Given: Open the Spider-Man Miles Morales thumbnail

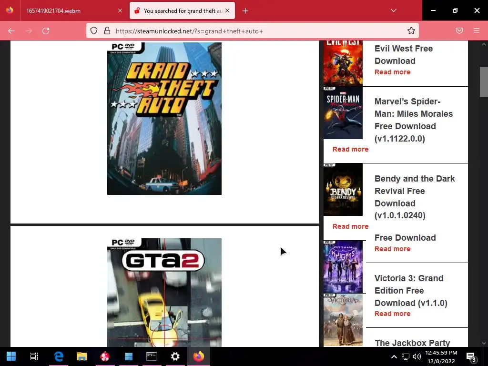Looking at the screenshot, I should click(343, 113).
